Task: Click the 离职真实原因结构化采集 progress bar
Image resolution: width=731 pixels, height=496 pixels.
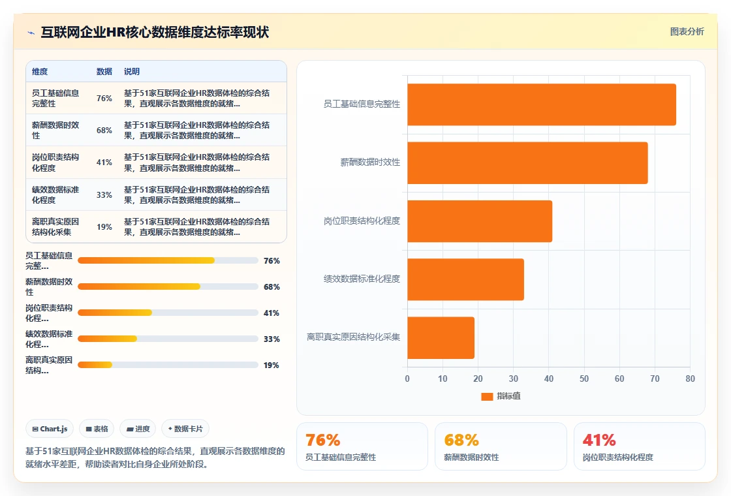Action: coord(168,365)
